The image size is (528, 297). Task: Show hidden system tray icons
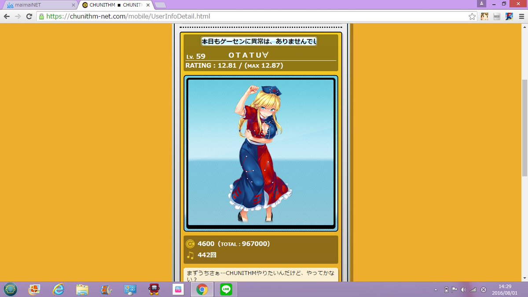tap(436, 290)
